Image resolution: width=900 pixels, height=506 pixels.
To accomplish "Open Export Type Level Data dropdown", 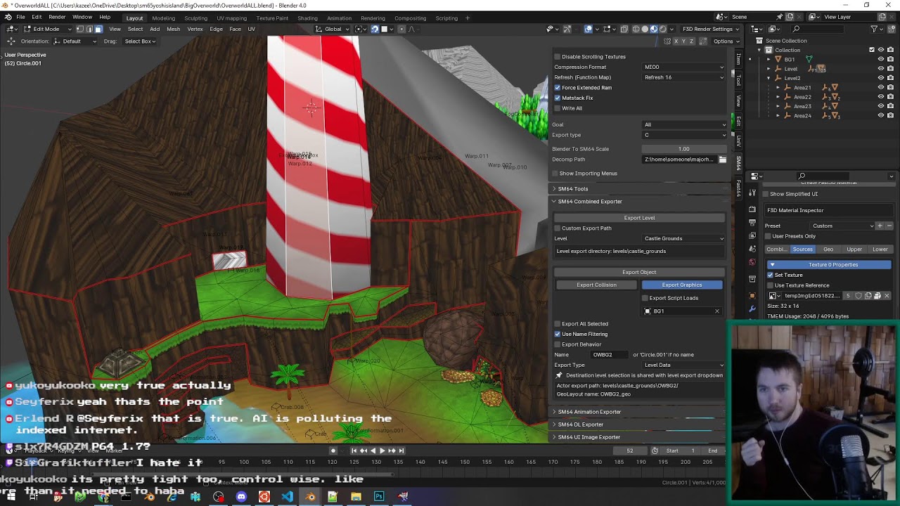I will pos(683,365).
